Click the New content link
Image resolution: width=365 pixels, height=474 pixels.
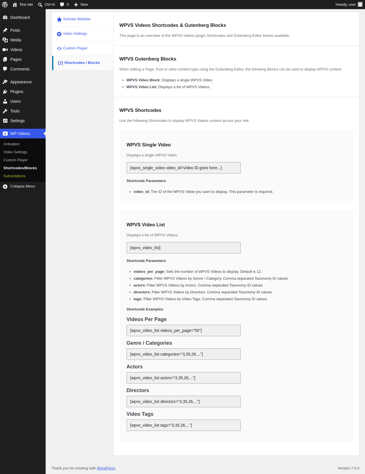[81, 5]
